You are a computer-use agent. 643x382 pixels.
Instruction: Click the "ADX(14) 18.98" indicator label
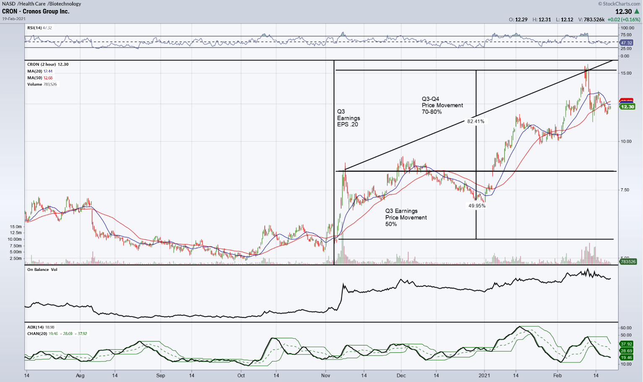(41, 327)
